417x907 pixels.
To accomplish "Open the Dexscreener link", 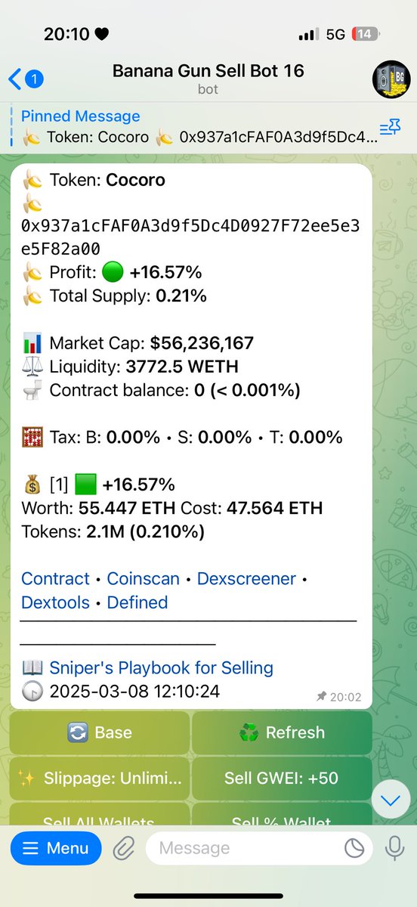I will tap(246, 579).
